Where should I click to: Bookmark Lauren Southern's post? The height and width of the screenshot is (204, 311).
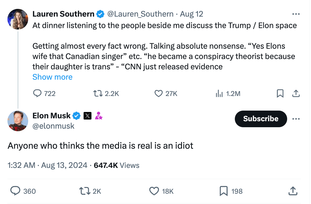[x=280, y=93]
